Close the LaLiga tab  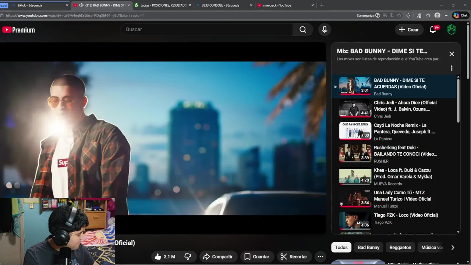[190, 5]
